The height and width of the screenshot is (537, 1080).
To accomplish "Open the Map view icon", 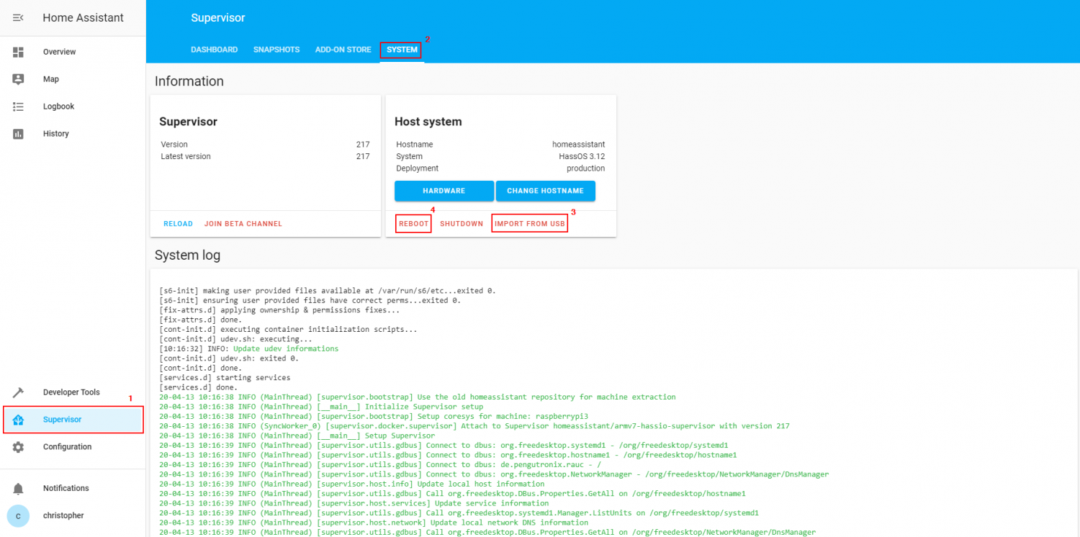I will [x=18, y=79].
